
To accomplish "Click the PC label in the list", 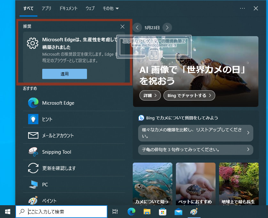I will pyautogui.click(x=45, y=185).
